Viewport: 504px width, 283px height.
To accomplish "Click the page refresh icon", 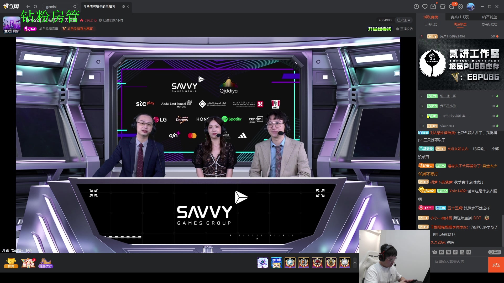I will tap(35, 7).
